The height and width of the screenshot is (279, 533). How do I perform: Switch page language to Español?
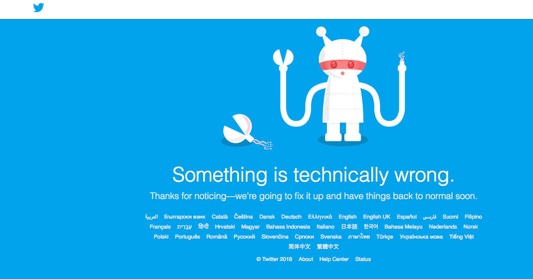tap(407, 217)
